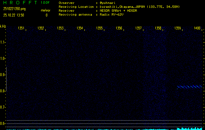Click the 1354 time marker

pyautogui.click(x=80, y=28)
